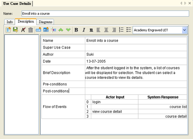Image resolution: width=193 pixels, height=139 pixels.
Task: Insert numbered list
Action: (x=121, y=30)
